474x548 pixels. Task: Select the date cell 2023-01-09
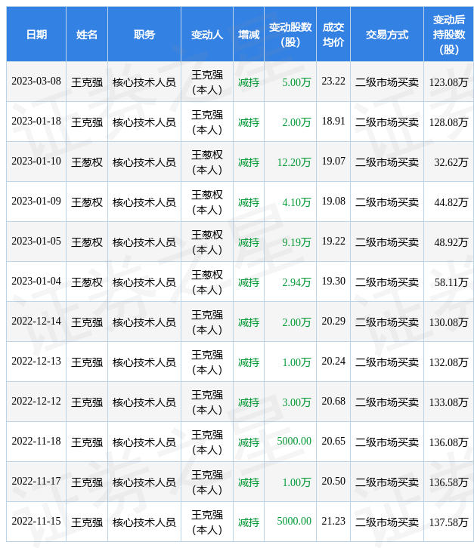point(36,201)
